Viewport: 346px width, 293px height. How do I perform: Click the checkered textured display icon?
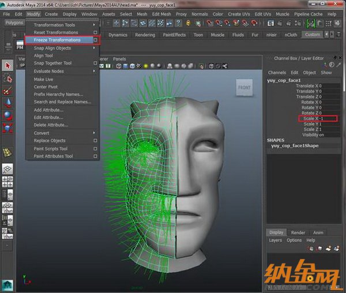click(x=139, y=66)
